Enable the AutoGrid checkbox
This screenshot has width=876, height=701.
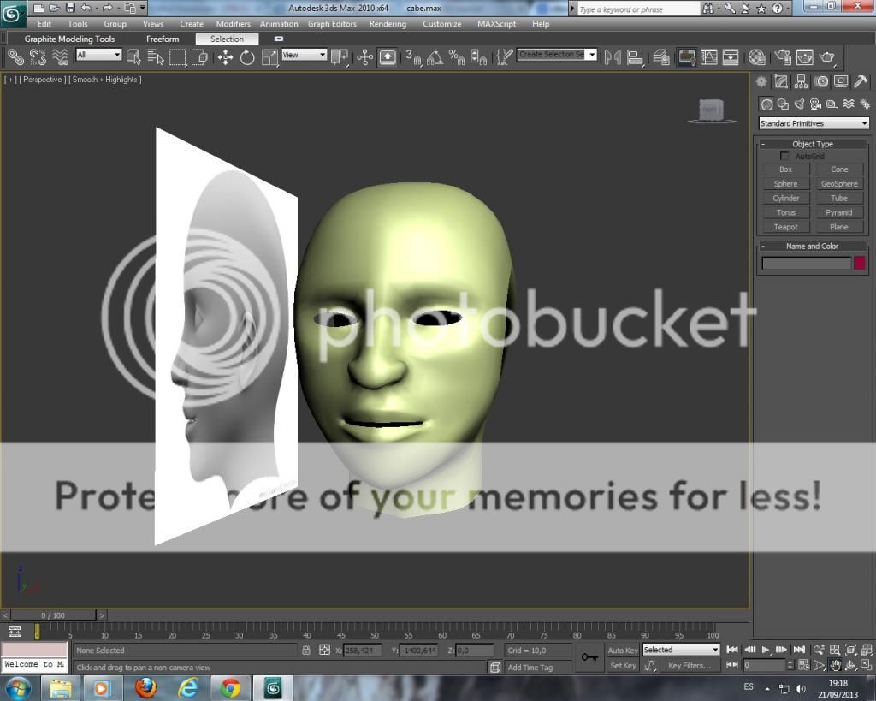point(784,157)
